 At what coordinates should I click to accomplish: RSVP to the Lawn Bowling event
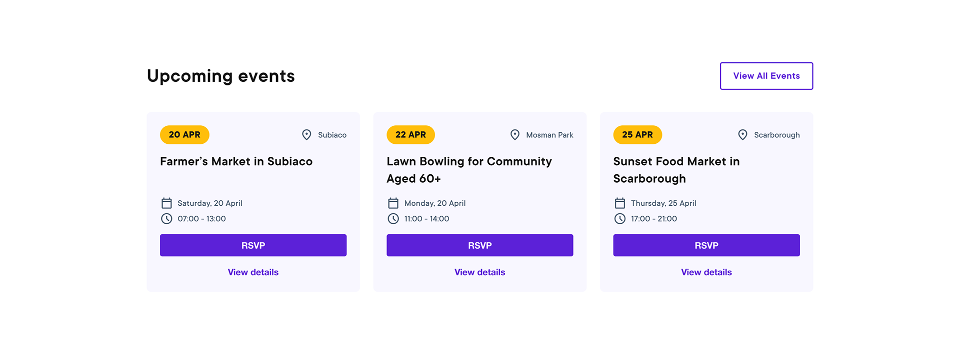[x=479, y=245]
